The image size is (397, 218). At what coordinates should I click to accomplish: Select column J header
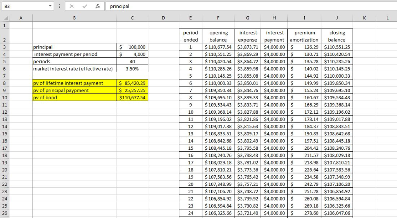337,18
